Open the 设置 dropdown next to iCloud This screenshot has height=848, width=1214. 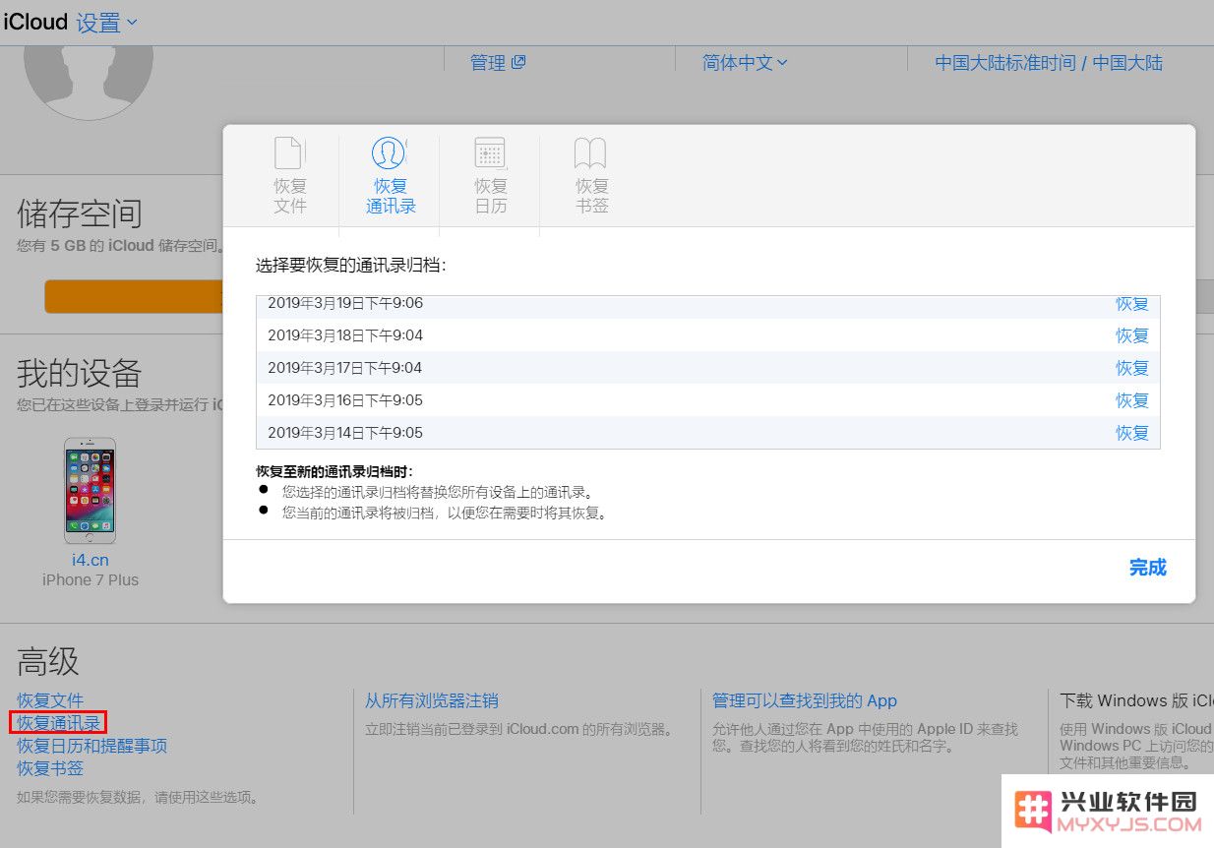point(107,22)
